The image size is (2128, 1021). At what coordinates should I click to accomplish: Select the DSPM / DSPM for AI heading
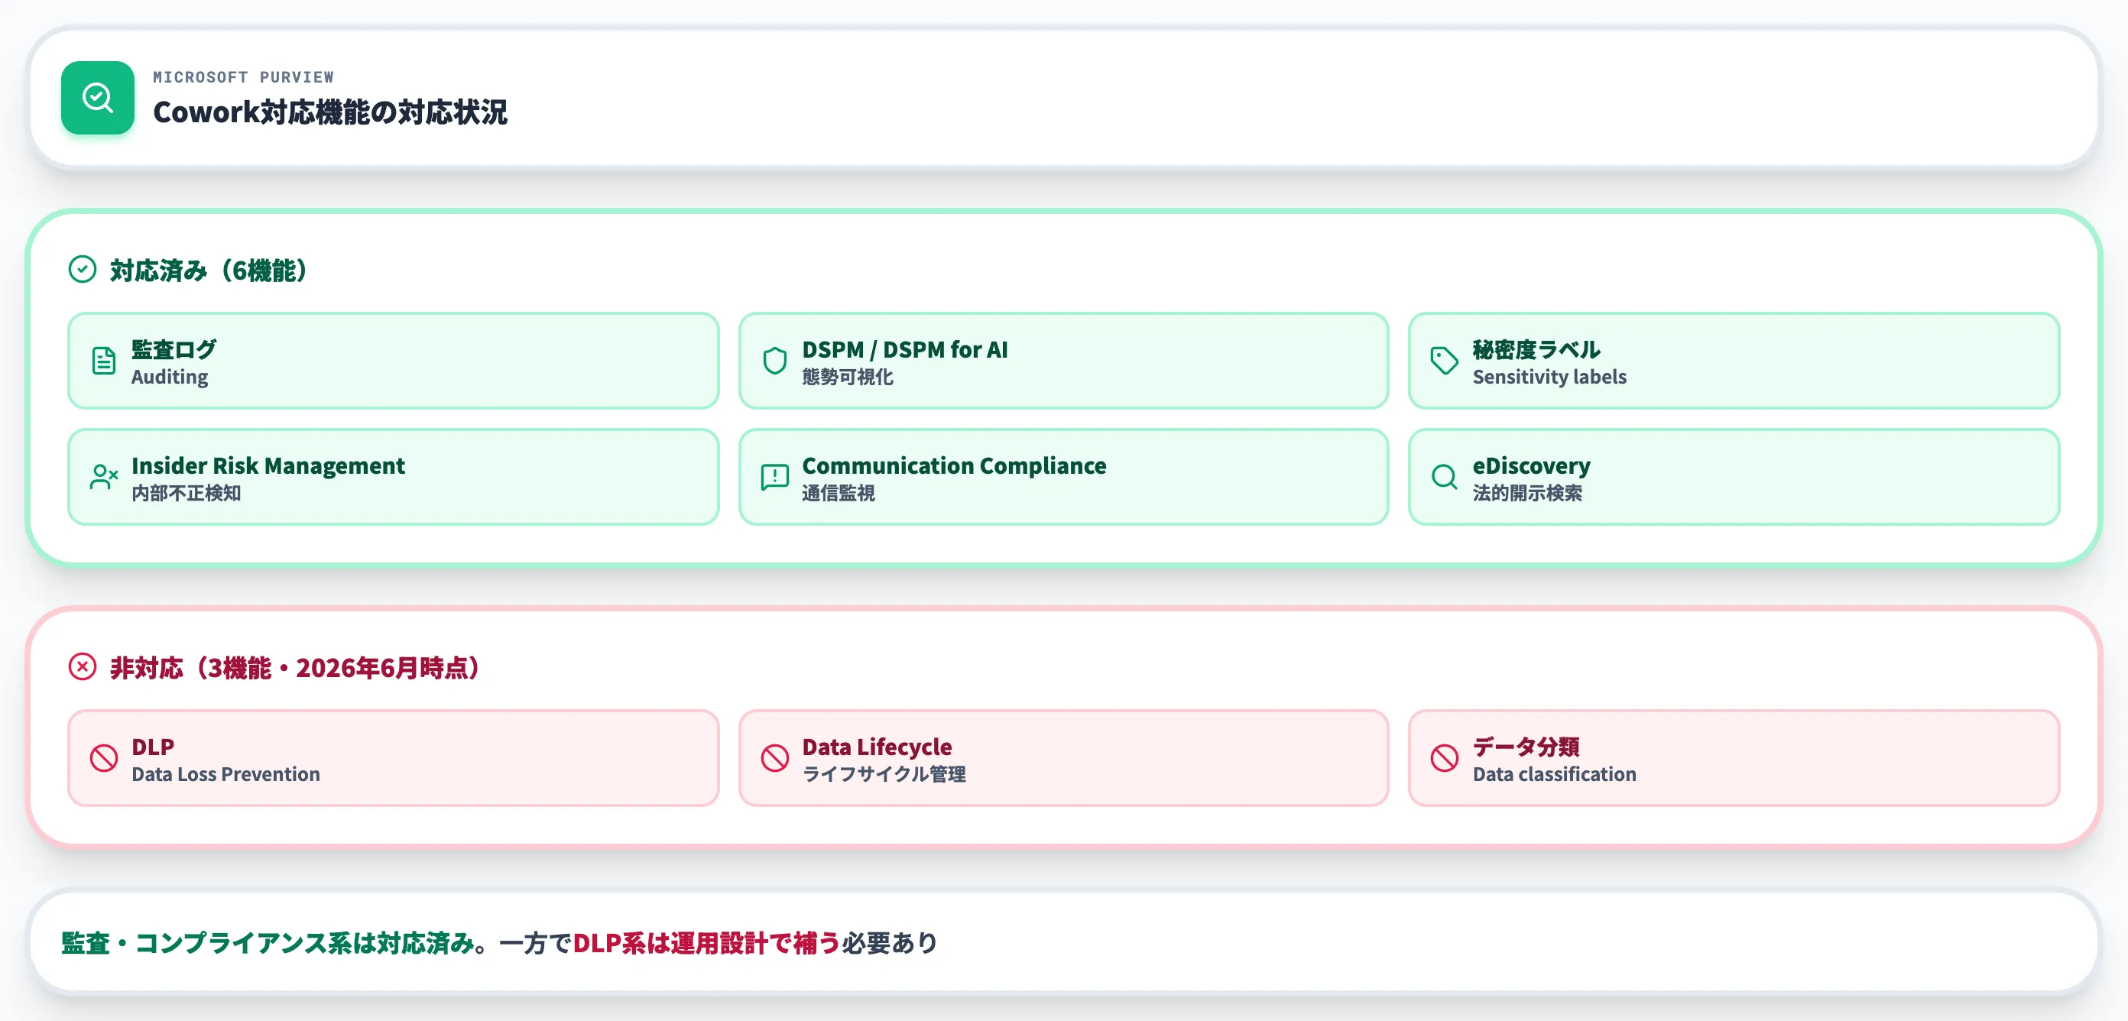click(x=905, y=349)
